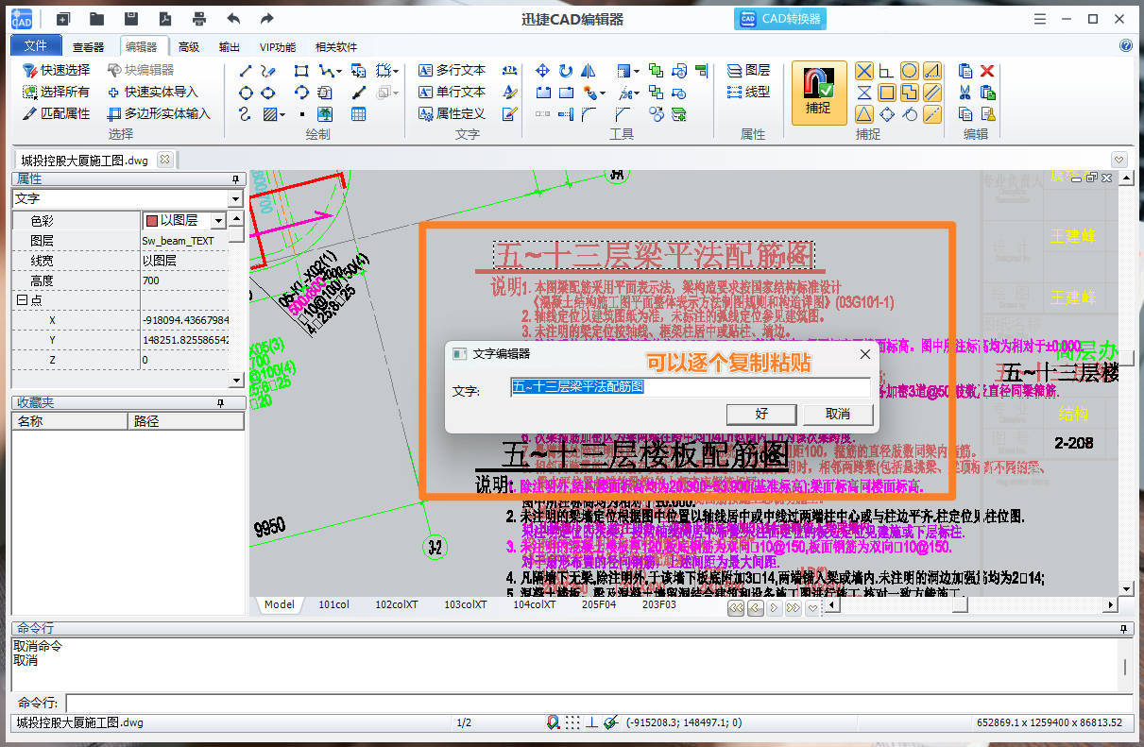Click 多行文本 button
1144x747 pixels.
pos(452,71)
